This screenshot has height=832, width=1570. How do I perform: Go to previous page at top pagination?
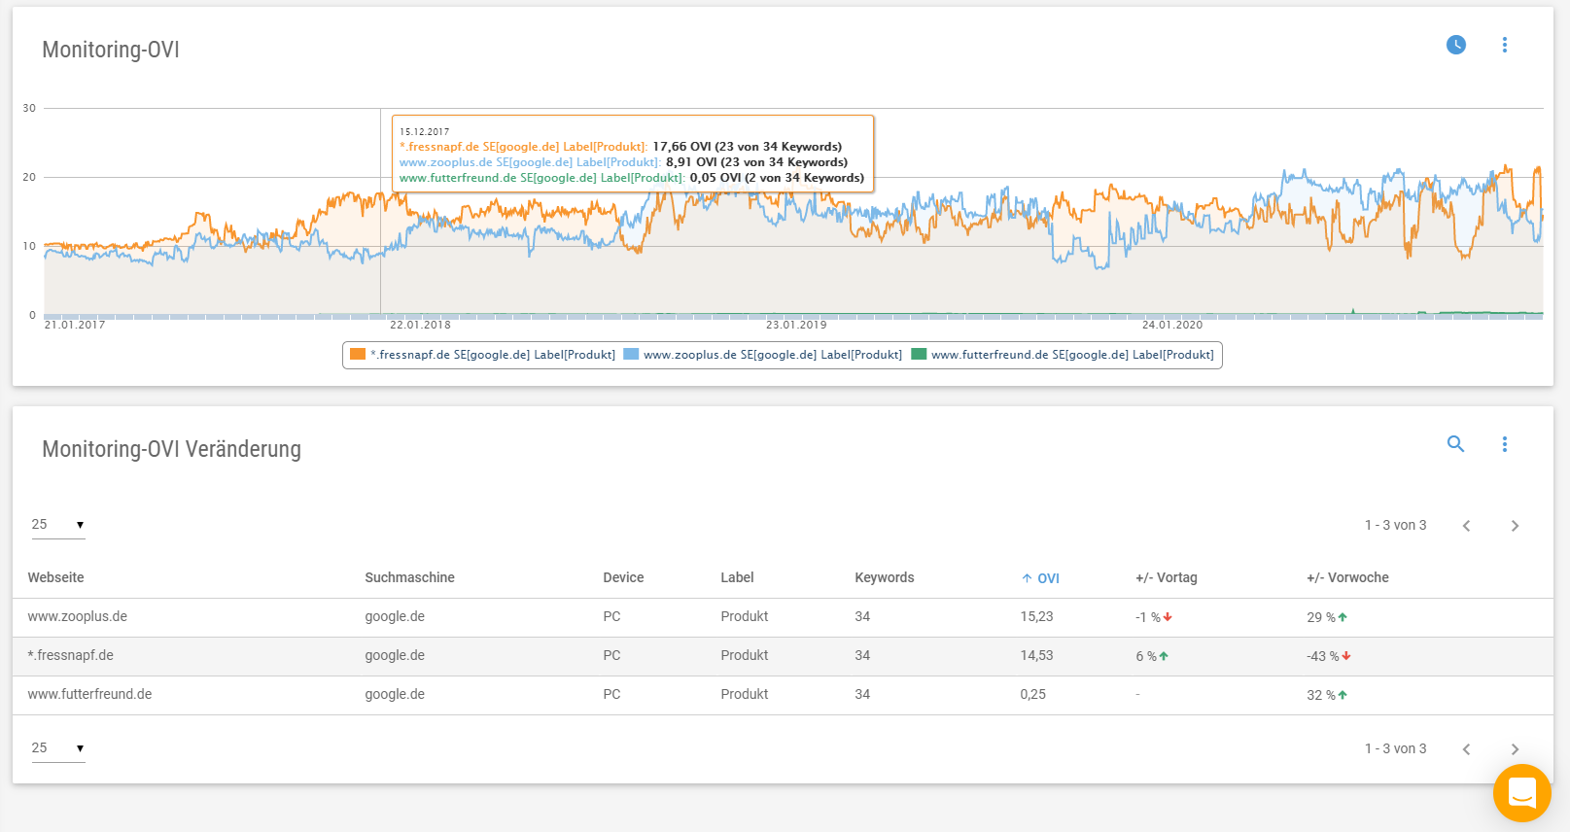[x=1466, y=526]
